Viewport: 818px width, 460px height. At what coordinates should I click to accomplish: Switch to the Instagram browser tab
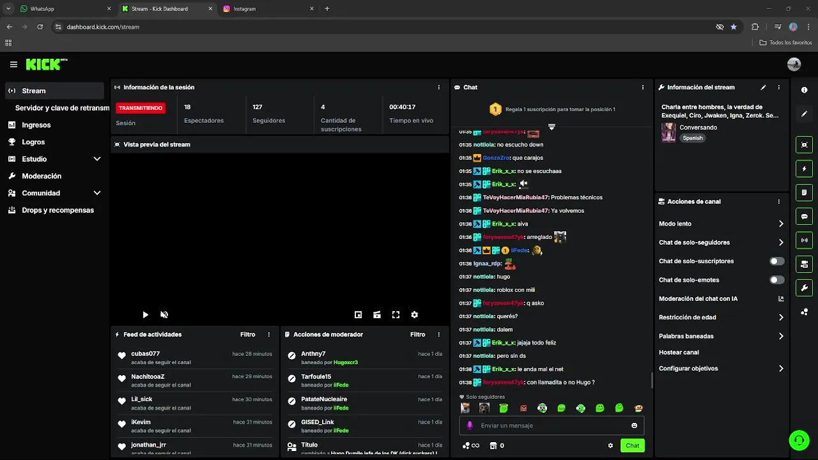267,9
